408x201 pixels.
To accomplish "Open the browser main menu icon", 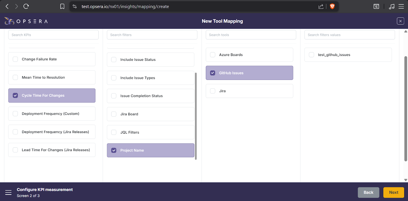I will click(x=401, y=6).
